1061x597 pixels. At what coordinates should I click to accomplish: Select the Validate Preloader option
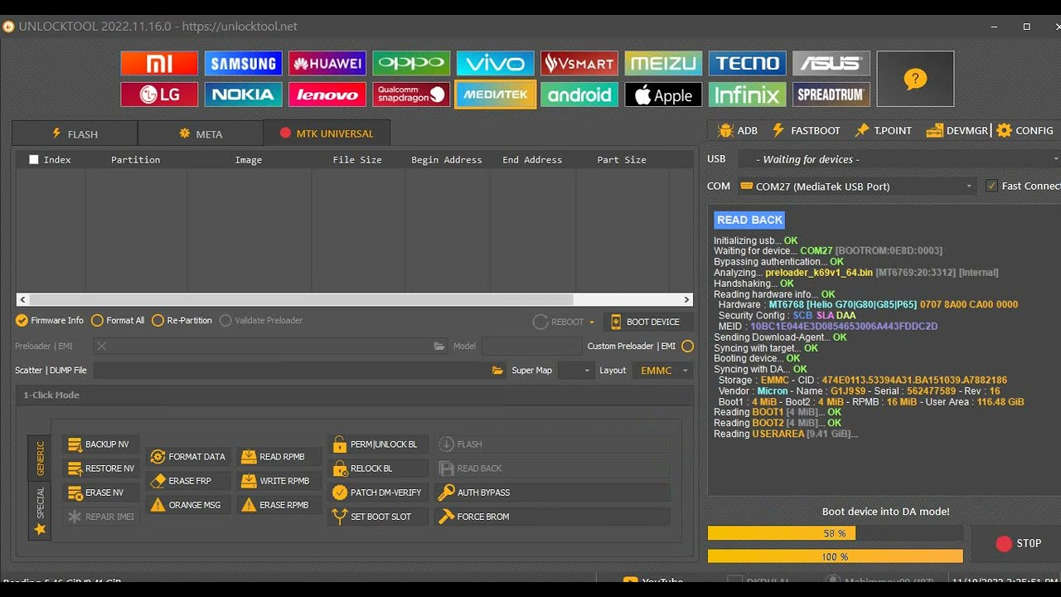[x=261, y=320]
